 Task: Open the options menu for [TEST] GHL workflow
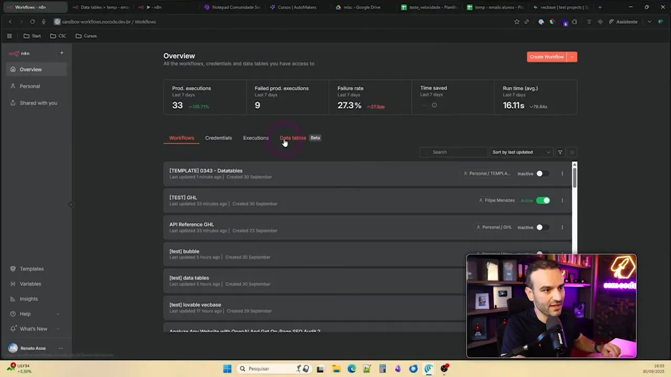(562, 200)
